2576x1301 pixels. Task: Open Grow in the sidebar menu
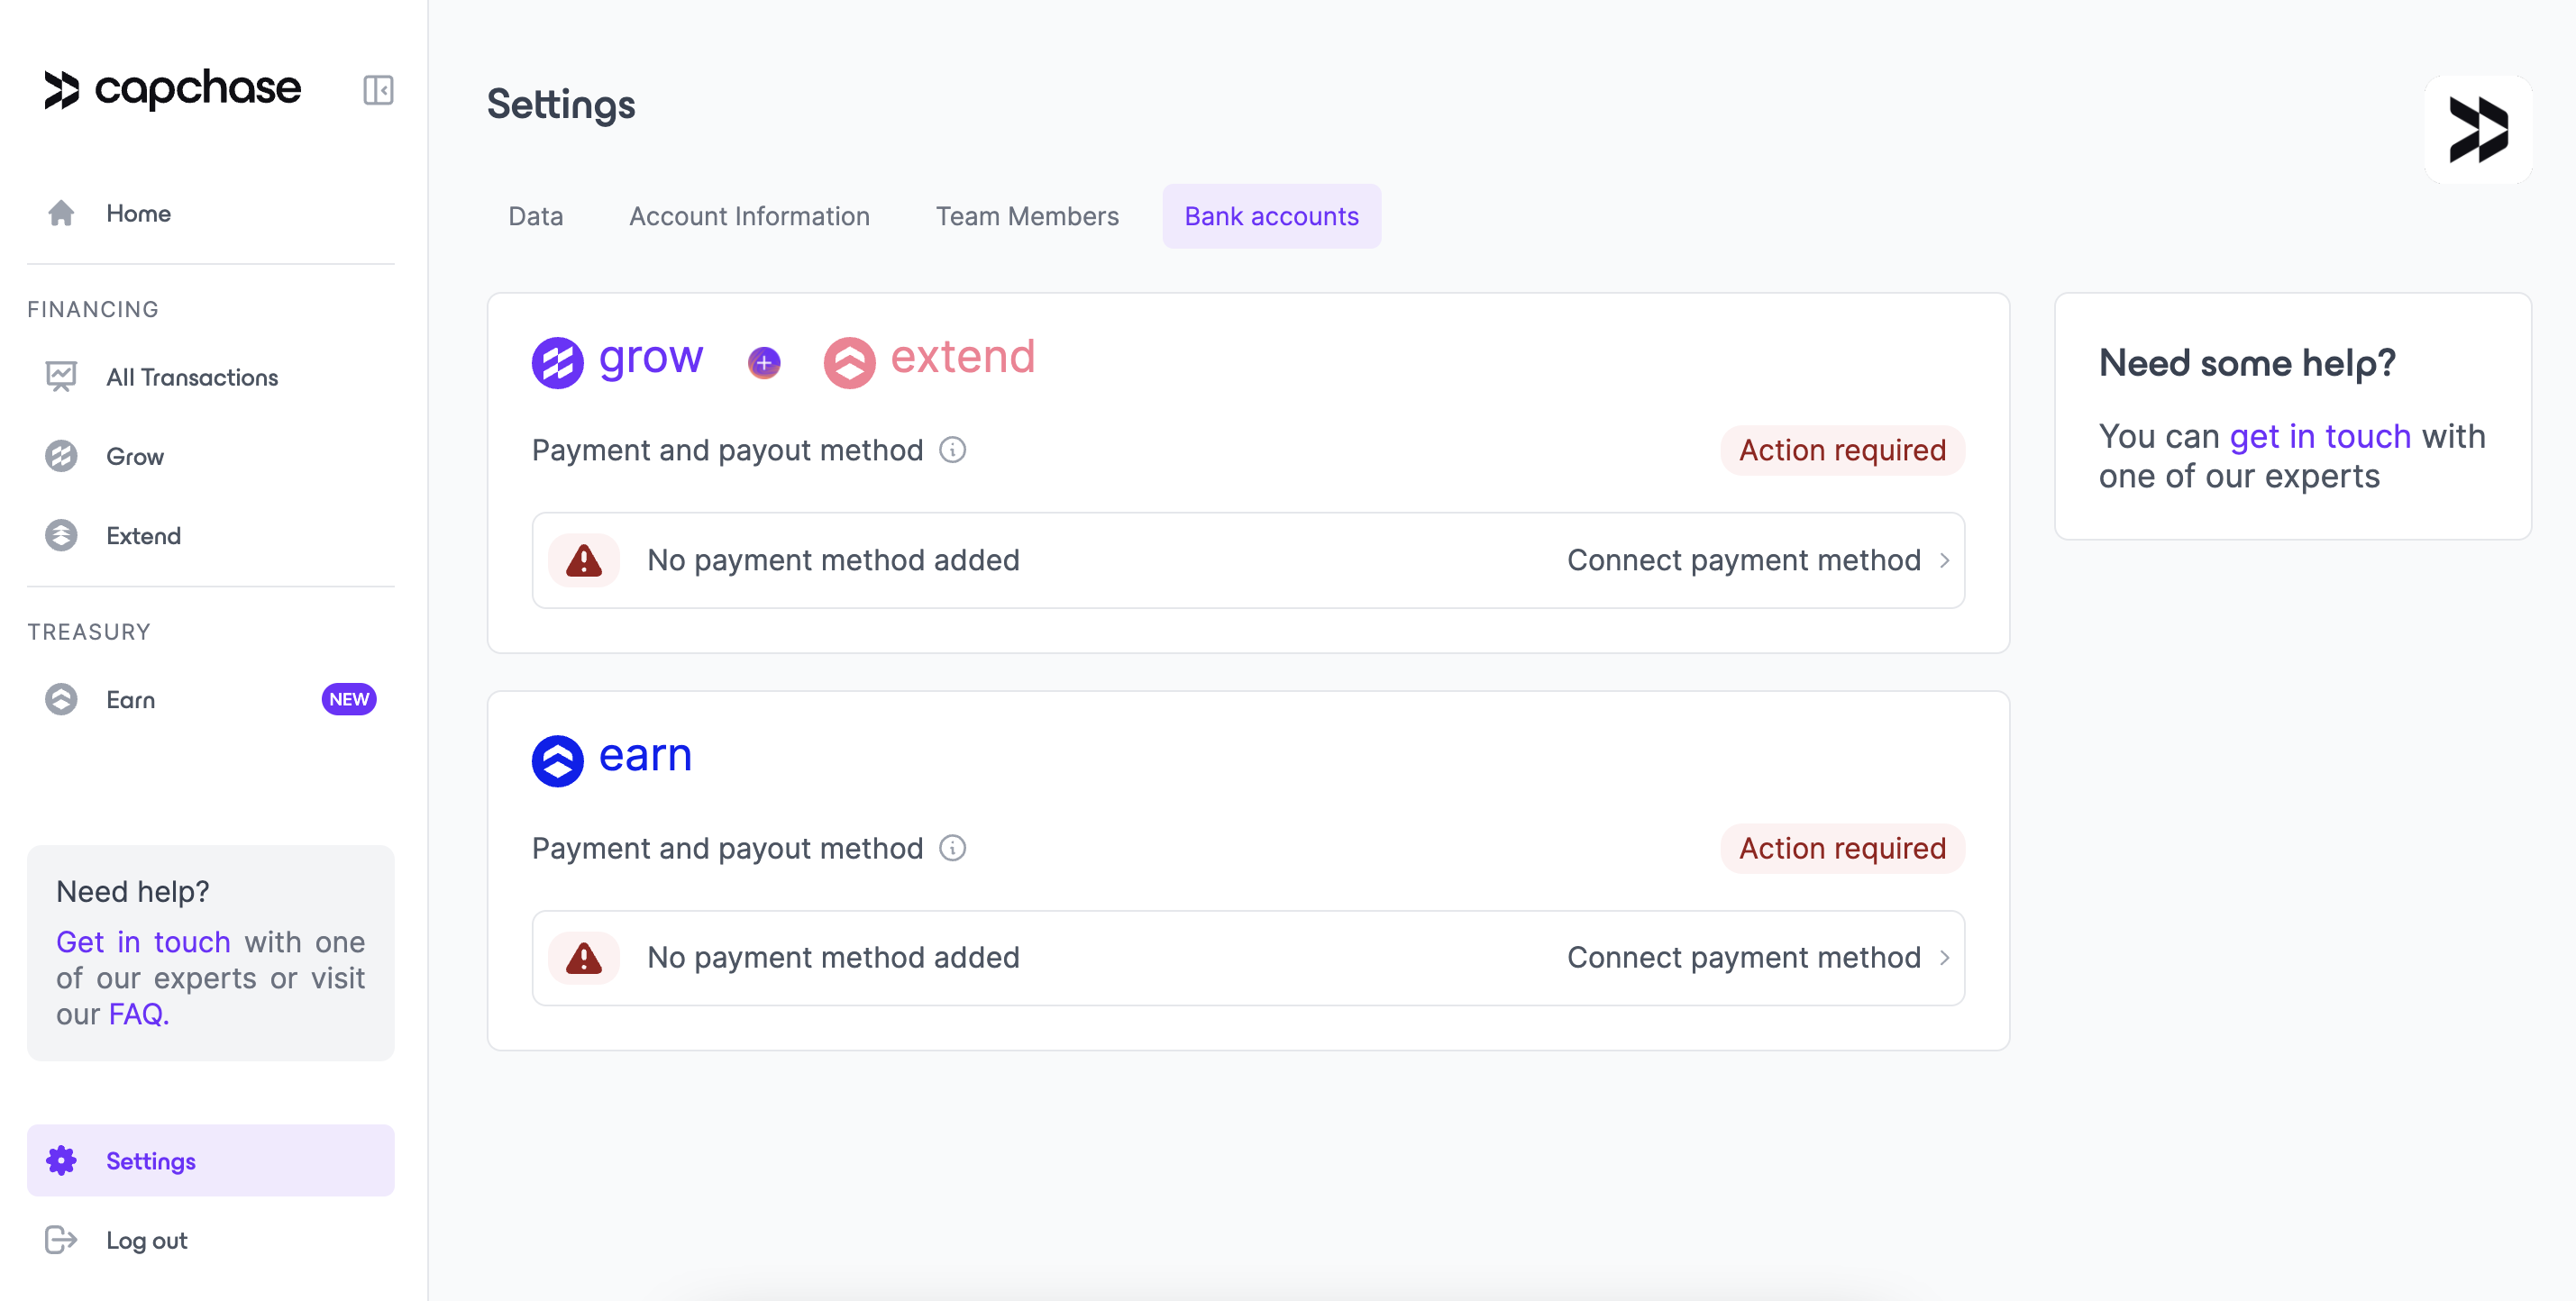210,456
